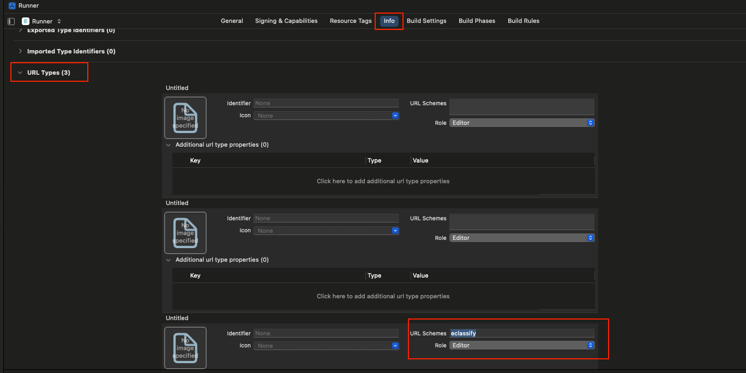Open Role dropdown for eclassify URL scheme

[x=521, y=345]
